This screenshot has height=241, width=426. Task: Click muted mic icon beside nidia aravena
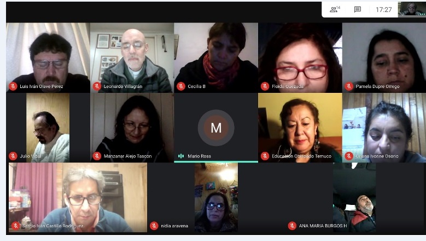coord(154,226)
